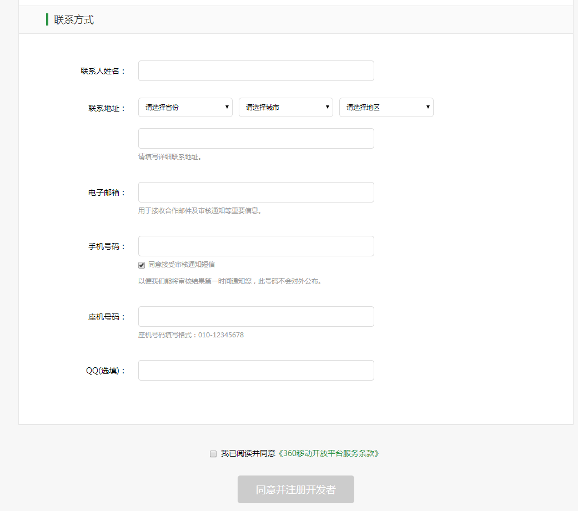Check the 我已阅读并同意 agreement checkbox
578x511 pixels.
click(x=213, y=454)
